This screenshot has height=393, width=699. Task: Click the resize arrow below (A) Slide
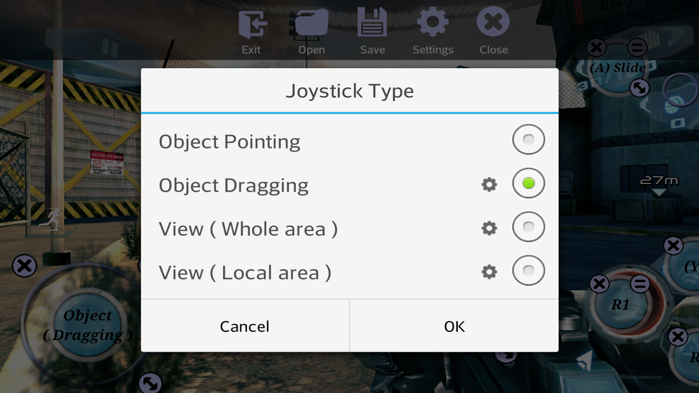tap(639, 87)
